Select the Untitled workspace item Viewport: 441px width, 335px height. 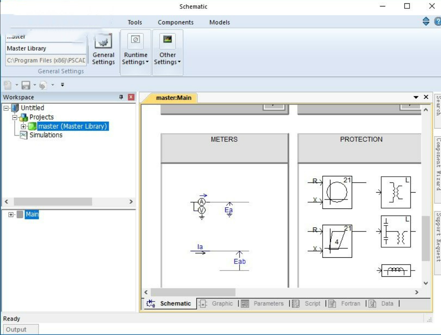[33, 108]
